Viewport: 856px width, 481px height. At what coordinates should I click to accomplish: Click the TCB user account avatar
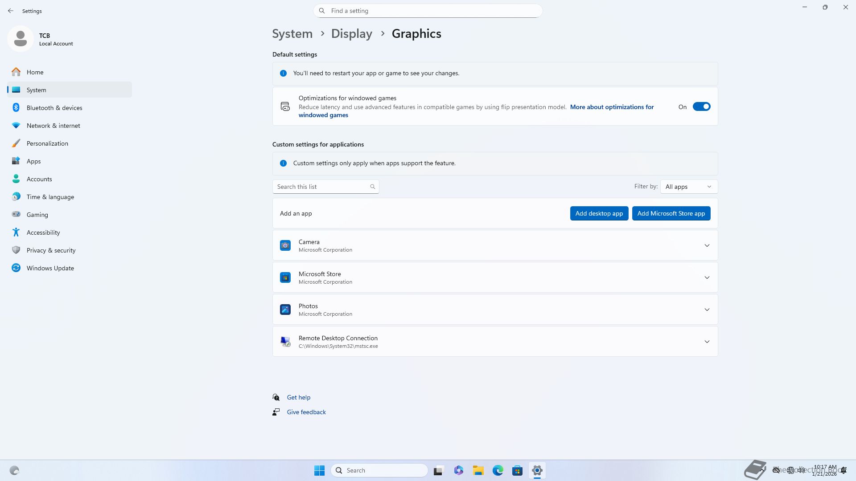coord(21,39)
